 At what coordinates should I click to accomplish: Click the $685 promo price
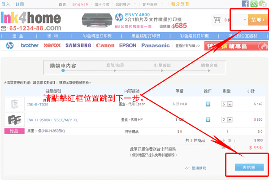[x=179, y=26]
